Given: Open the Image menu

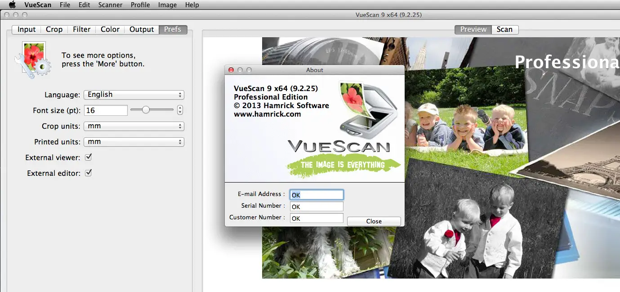Looking at the screenshot, I should 167,5.
